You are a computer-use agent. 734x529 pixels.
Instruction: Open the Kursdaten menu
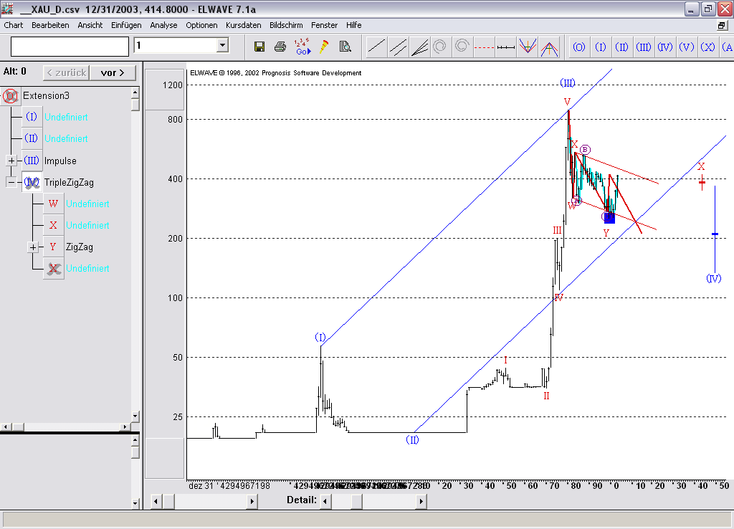(243, 25)
